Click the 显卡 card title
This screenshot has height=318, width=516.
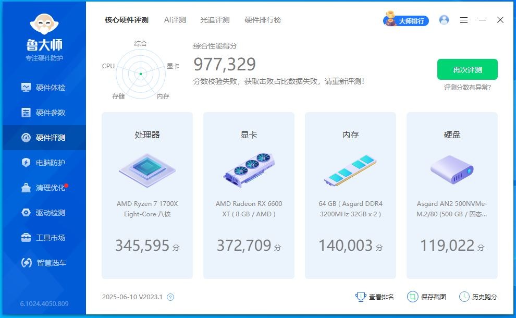click(x=249, y=134)
